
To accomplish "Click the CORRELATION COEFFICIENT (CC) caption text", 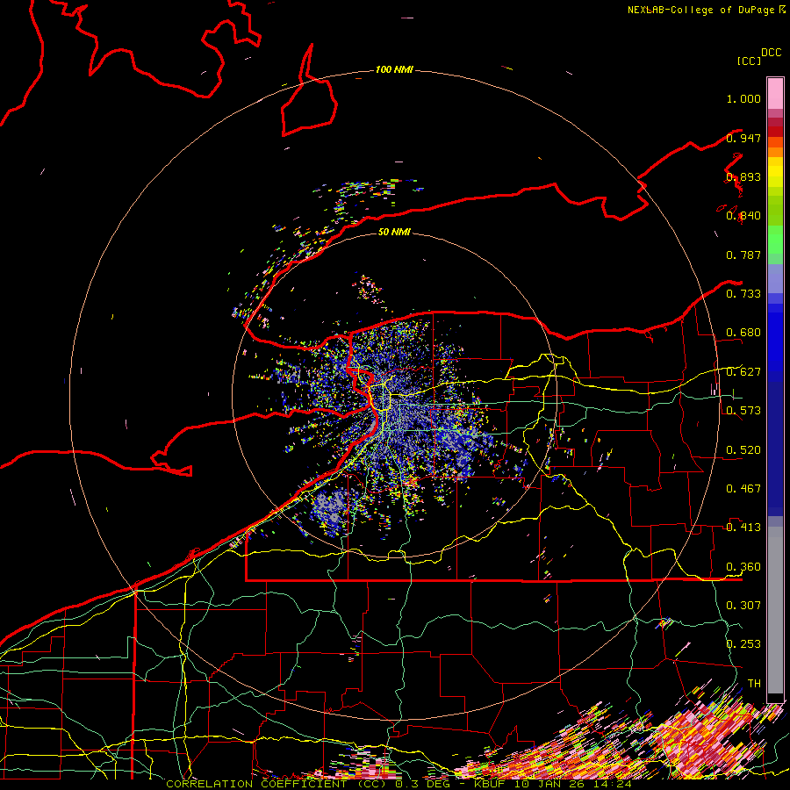I will pos(276,784).
